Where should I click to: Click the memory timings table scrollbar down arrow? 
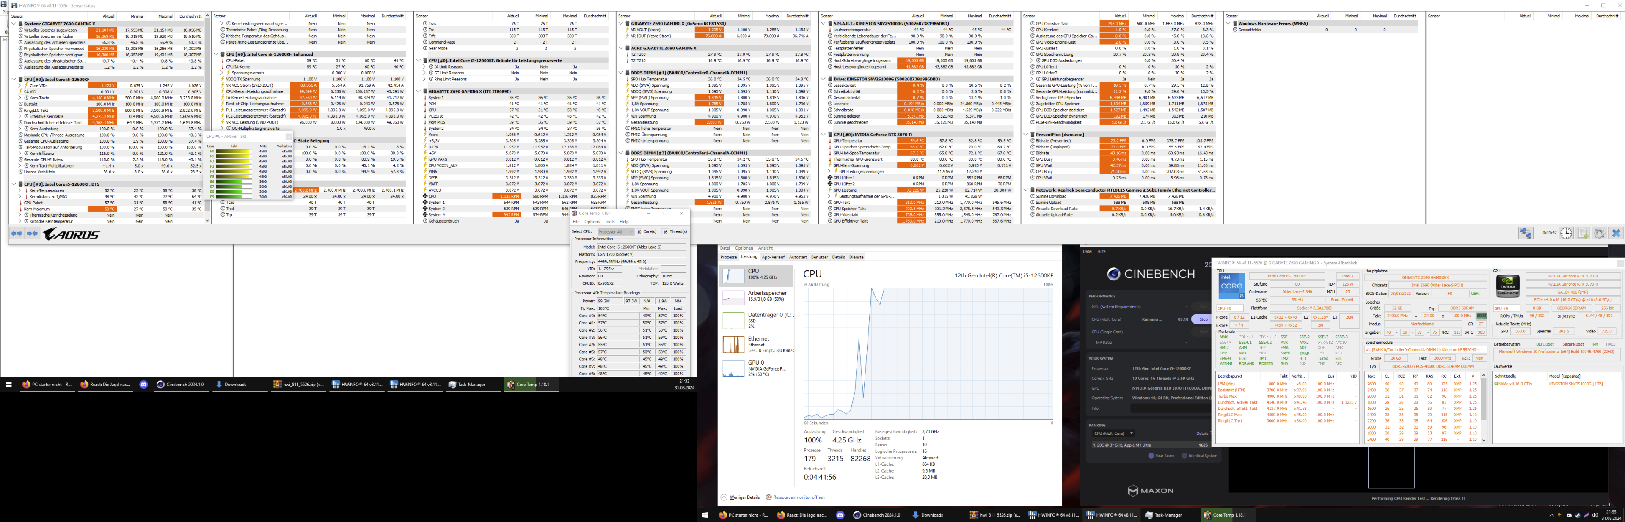tap(1483, 440)
